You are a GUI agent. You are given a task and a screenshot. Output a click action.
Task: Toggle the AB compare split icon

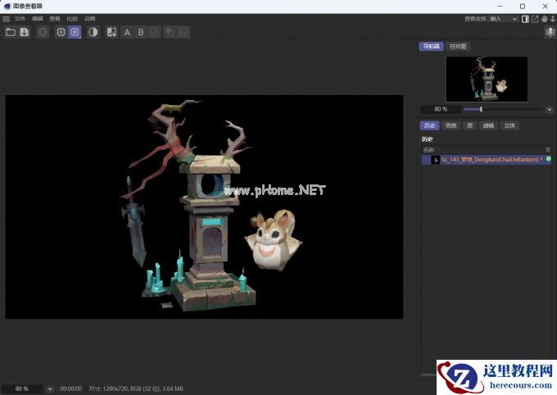111,32
